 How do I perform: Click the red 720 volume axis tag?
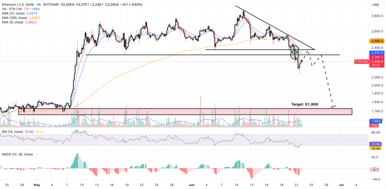(x=375, y=126)
